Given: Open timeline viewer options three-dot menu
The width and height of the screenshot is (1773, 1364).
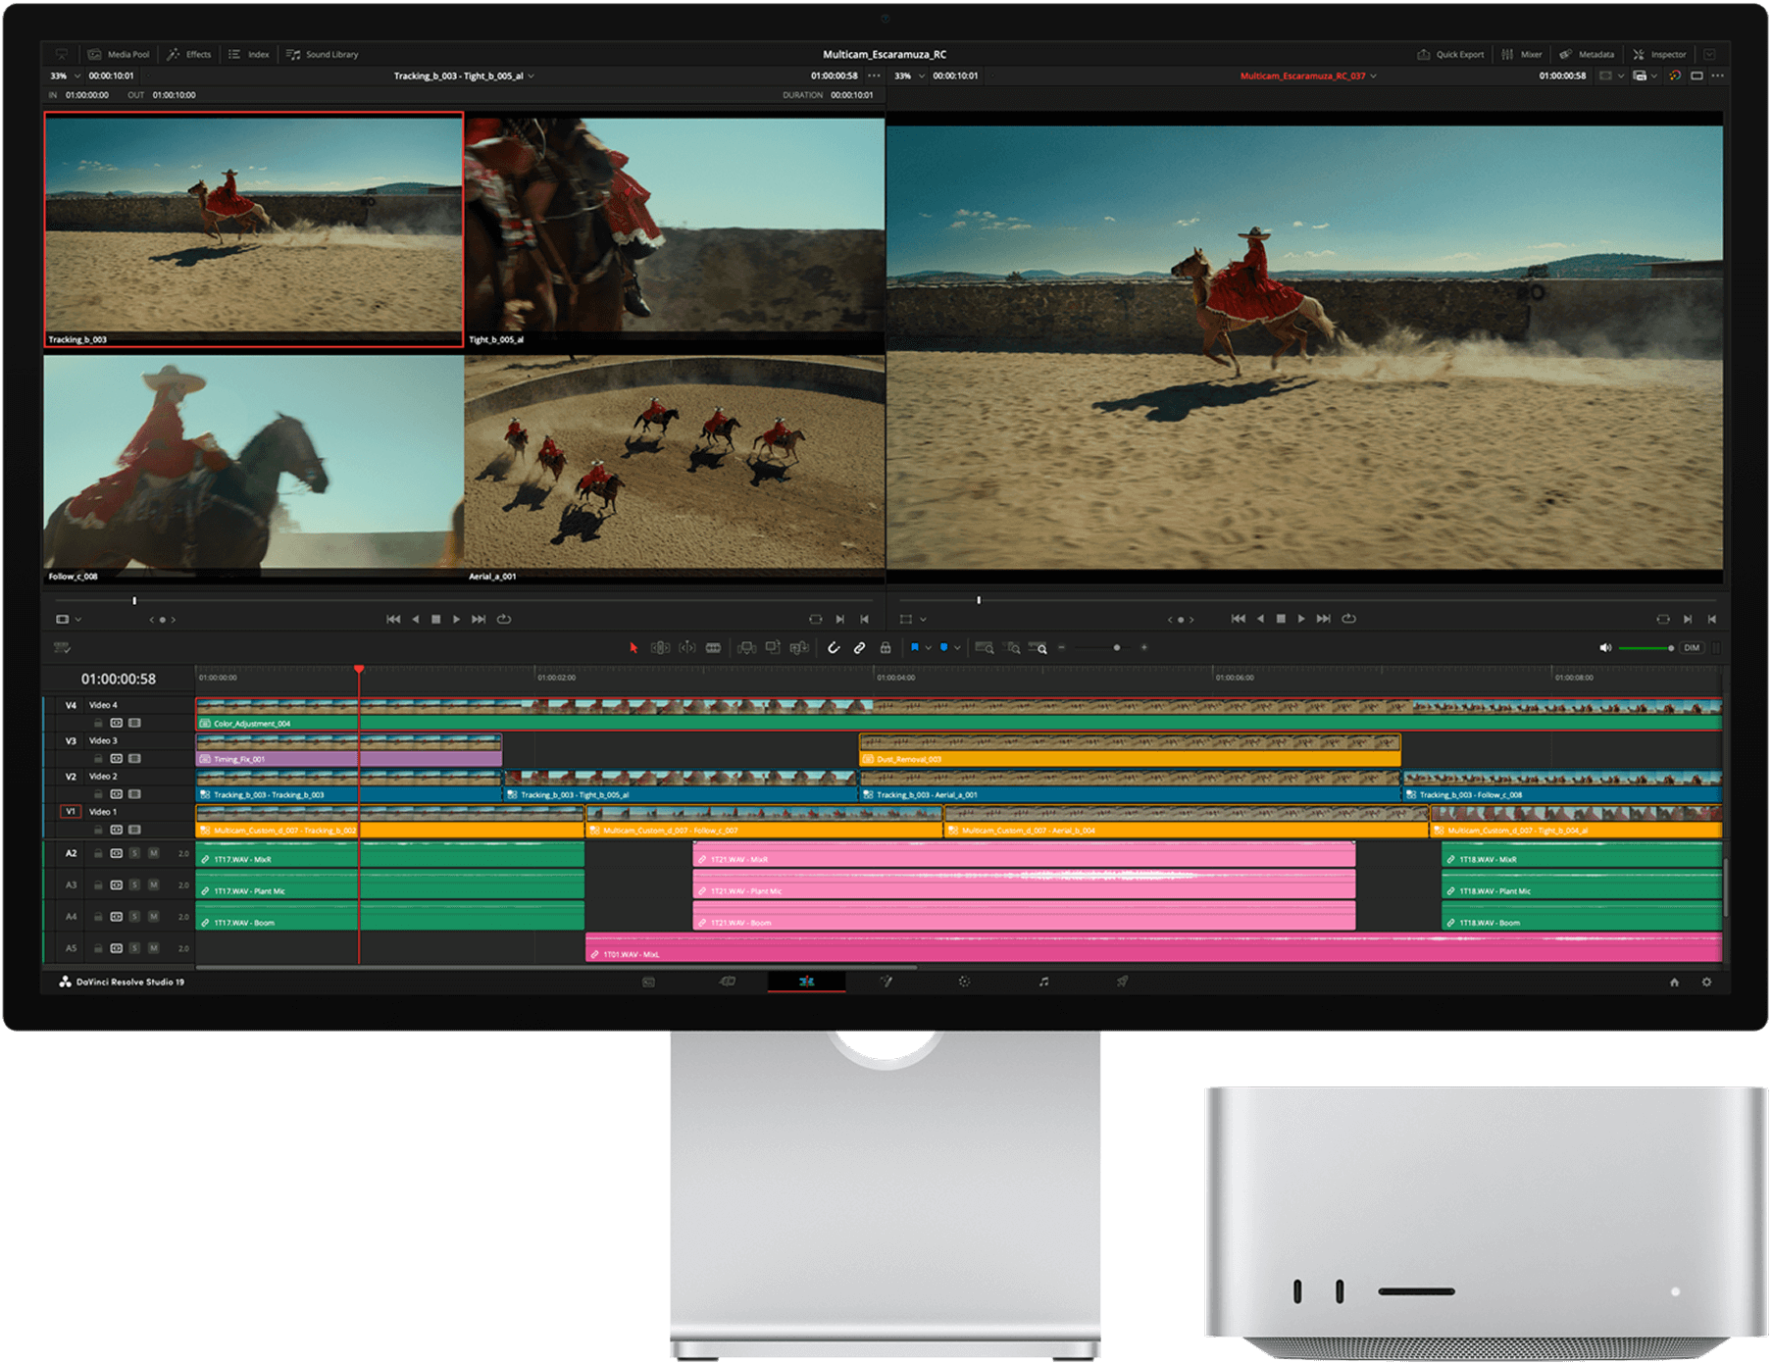Looking at the screenshot, I should (1717, 76).
